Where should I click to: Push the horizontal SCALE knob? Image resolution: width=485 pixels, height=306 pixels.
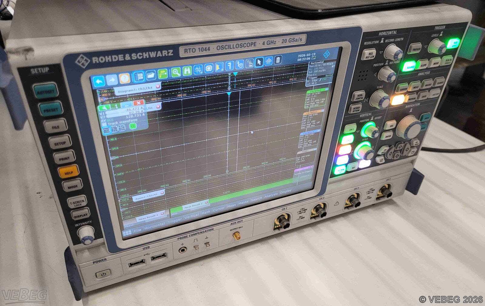point(380,99)
